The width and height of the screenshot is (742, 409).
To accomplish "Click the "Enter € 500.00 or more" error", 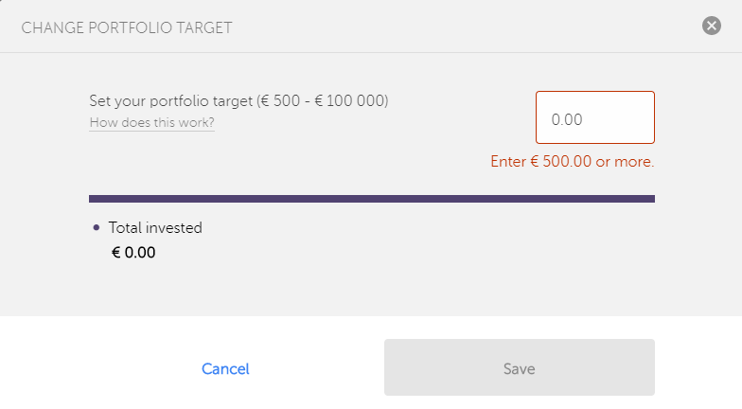I will tap(572, 162).
